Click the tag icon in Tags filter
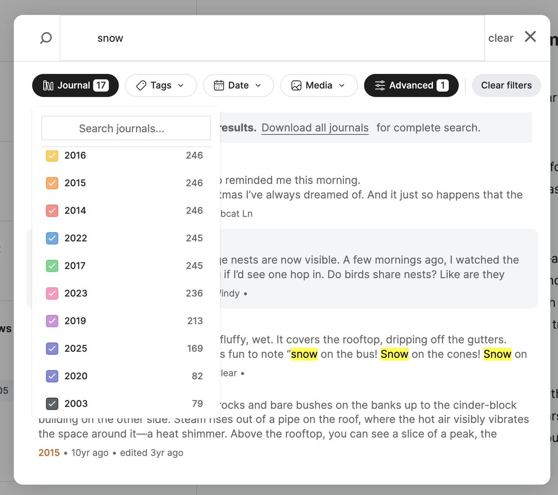Screen dimensions: 558x495 (141, 86)
